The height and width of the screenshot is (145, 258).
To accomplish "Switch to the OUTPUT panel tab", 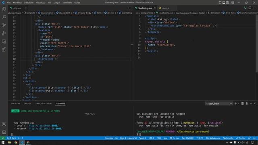I will point(27,104).
